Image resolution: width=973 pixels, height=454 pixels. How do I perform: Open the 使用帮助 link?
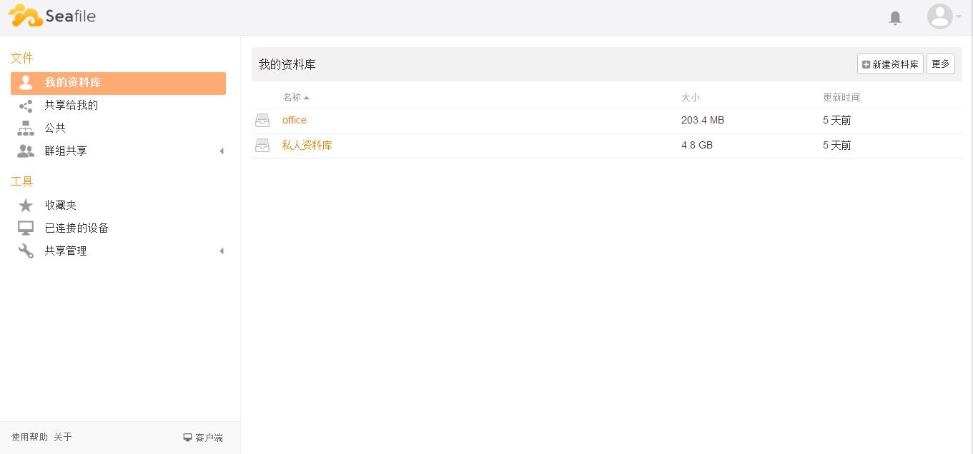[x=30, y=437]
